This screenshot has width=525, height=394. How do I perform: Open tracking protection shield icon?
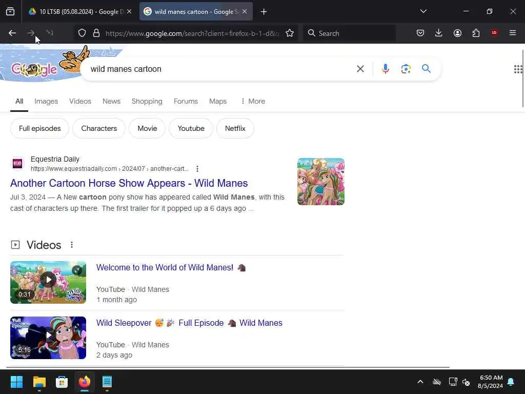coord(82,33)
